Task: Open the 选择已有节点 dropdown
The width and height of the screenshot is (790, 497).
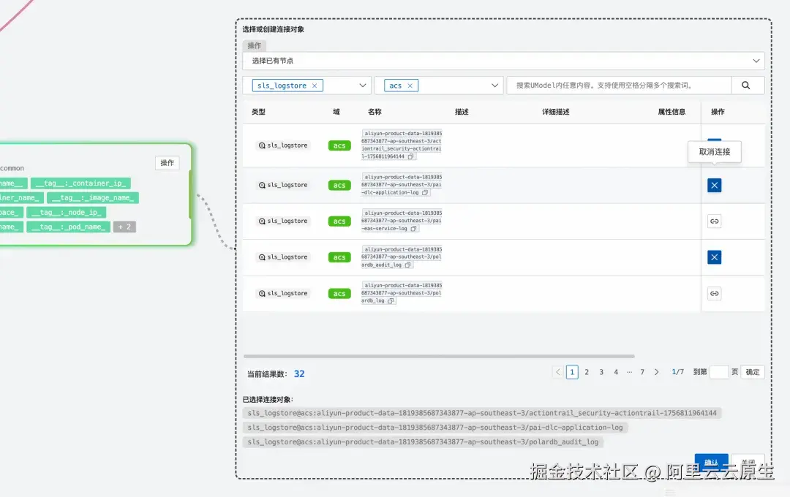Action: [x=503, y=61]
